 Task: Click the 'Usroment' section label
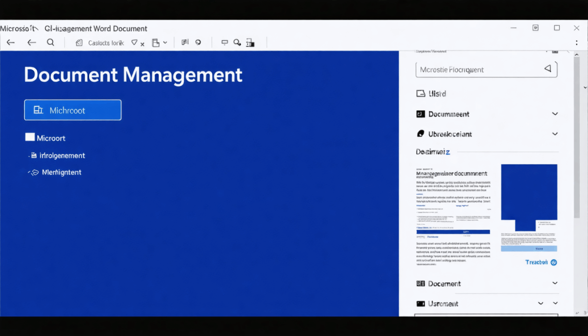[443, 304]
